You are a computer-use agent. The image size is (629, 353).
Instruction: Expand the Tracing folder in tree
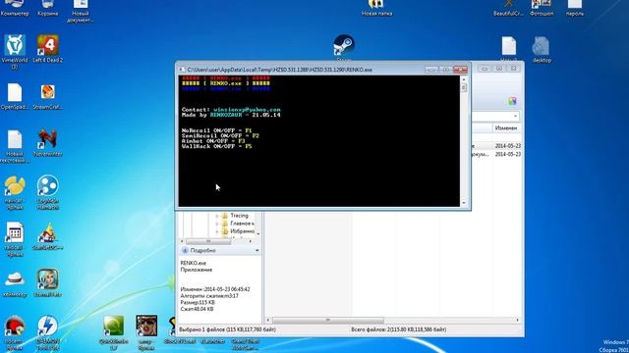tap(217, 216)
